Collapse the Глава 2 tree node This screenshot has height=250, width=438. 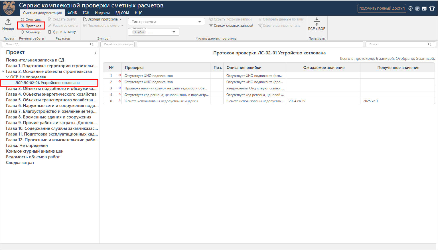click(x=3, y=71)
